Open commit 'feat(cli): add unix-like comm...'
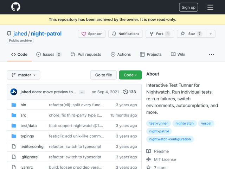 (x=76, y=136)
